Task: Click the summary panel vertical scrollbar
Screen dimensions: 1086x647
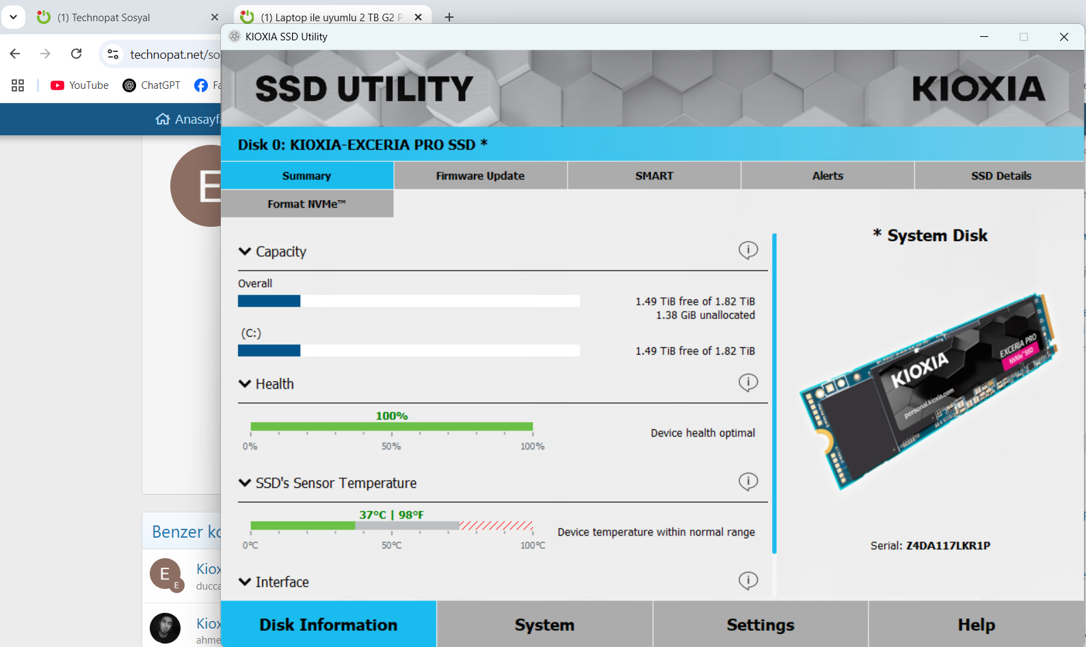Action: pyautogui.click(x=774, y=394)
